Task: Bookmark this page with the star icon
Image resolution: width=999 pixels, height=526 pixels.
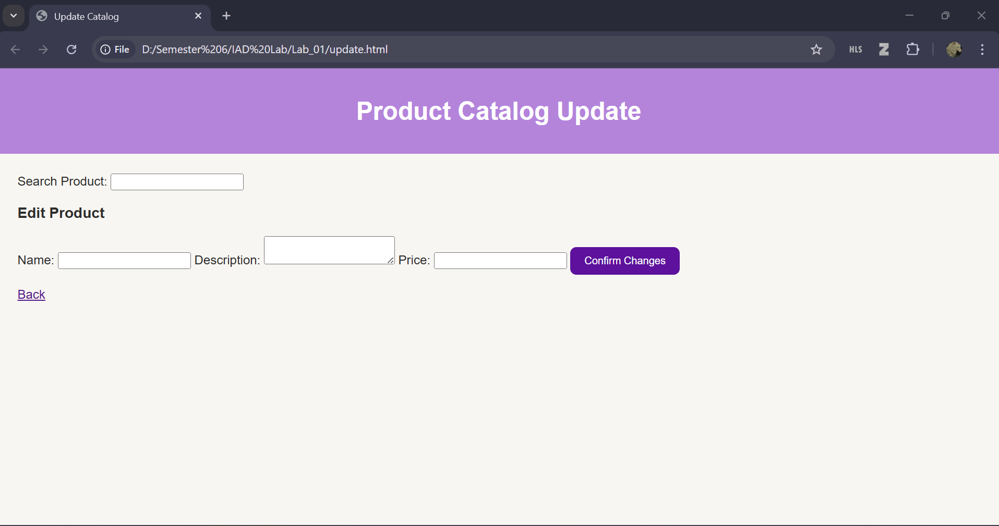Action: pyautogui.click(x=816, y=50)
